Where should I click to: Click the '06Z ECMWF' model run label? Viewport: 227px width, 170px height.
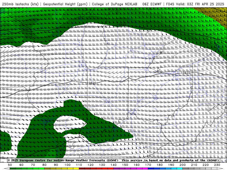pyautogui.click(x=152, y=4)
